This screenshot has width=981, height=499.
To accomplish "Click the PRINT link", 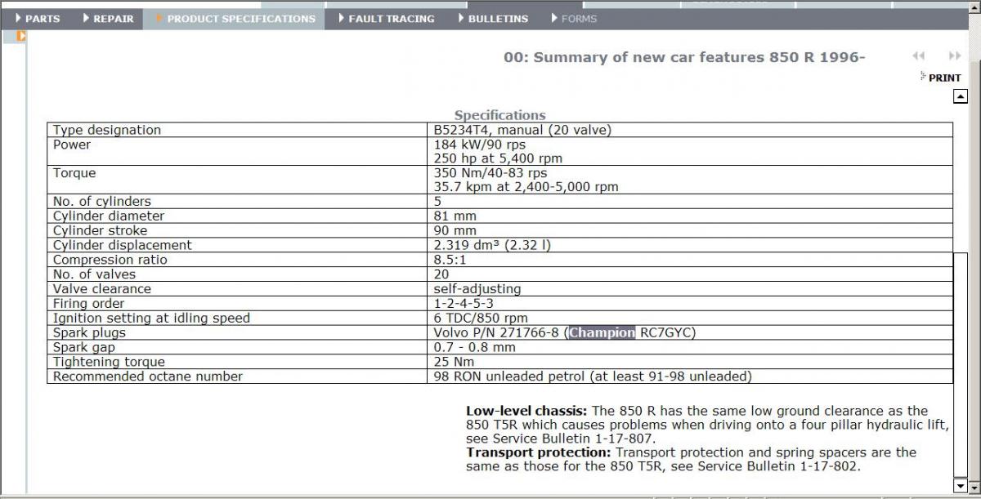I will coord(941,78).
